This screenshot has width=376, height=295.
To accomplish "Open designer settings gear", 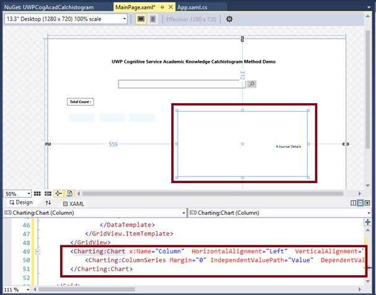I will click(229, 19).
